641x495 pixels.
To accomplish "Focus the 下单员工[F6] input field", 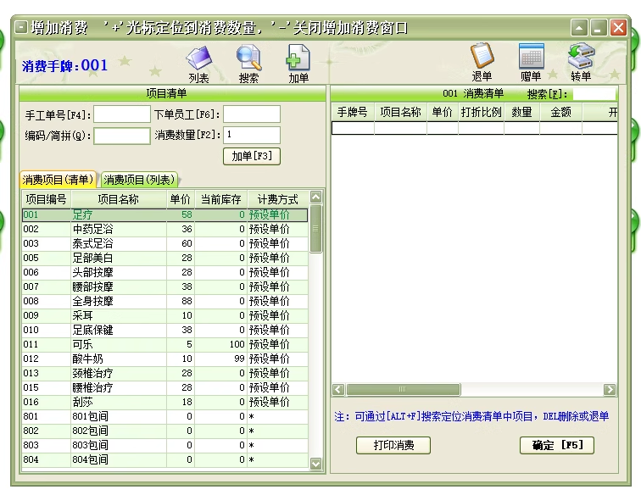I will [x=252, y=114].
